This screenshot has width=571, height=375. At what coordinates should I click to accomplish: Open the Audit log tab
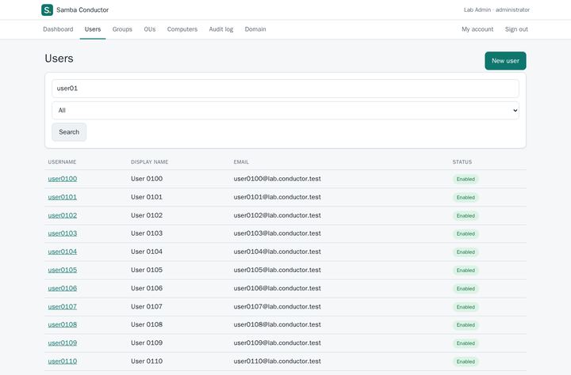point(221,29)
